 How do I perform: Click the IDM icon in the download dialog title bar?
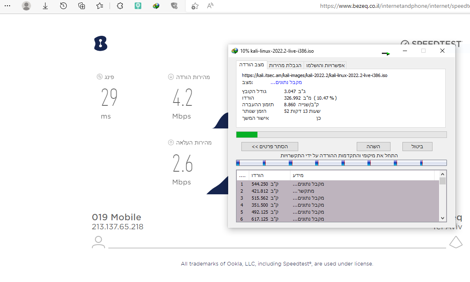click(x=235, y=51)
